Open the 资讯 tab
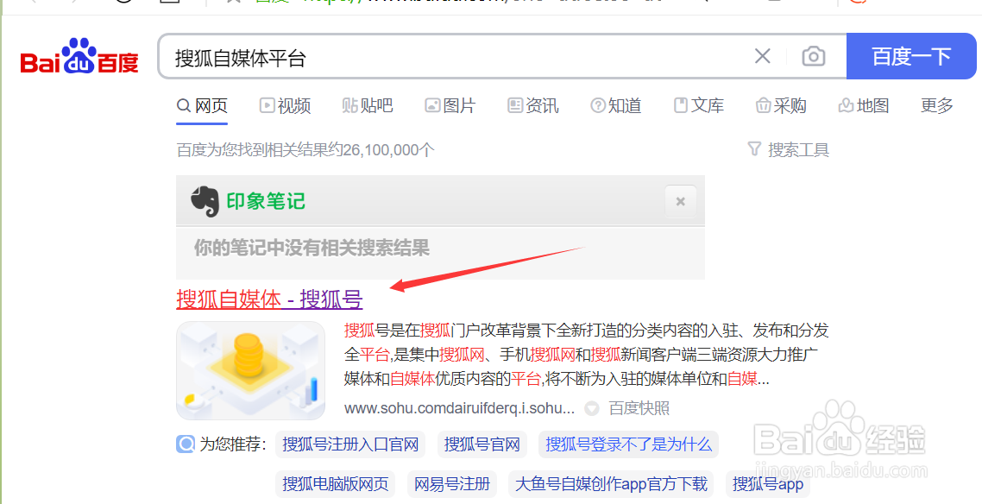The image size is (982, 504). click(533, 106)
